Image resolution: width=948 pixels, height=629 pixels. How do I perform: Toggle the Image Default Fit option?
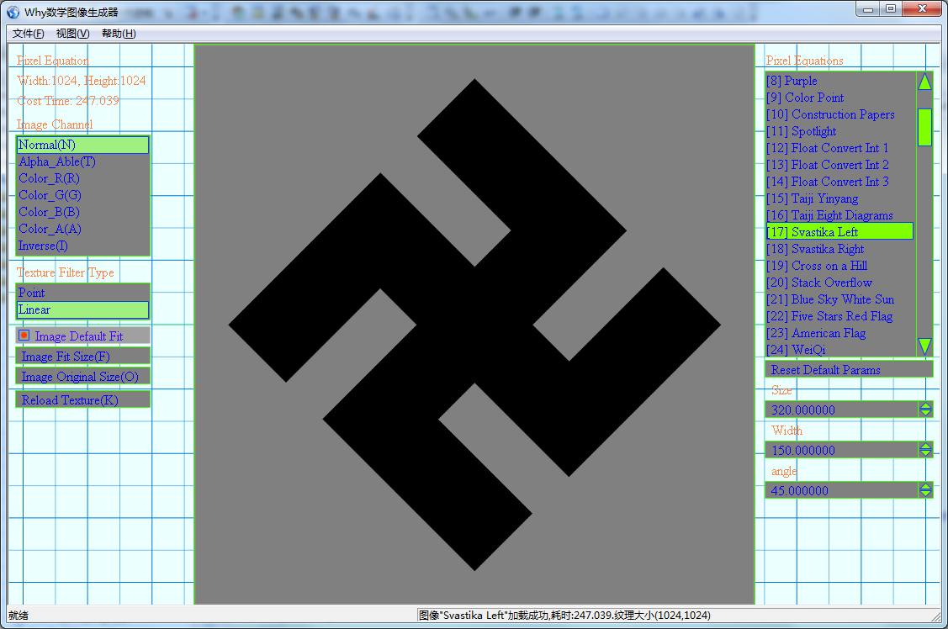click(24, 336)
